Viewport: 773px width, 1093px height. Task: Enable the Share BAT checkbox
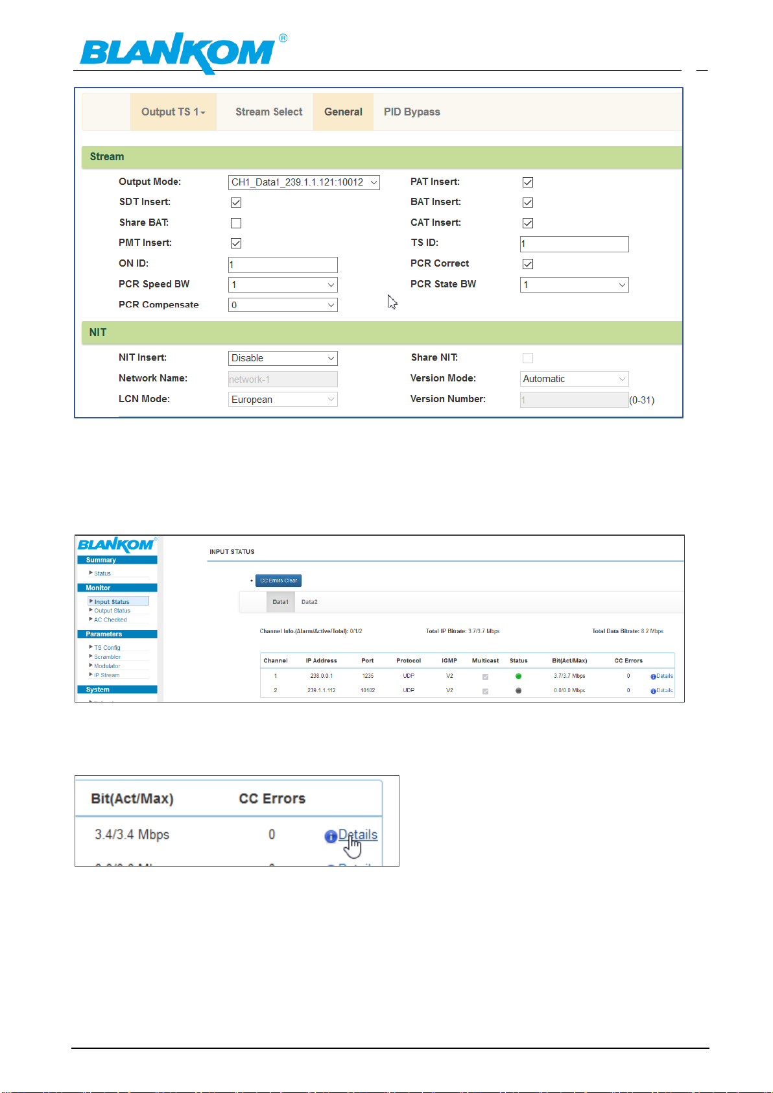pyautogui.click(x=236, y=223)
